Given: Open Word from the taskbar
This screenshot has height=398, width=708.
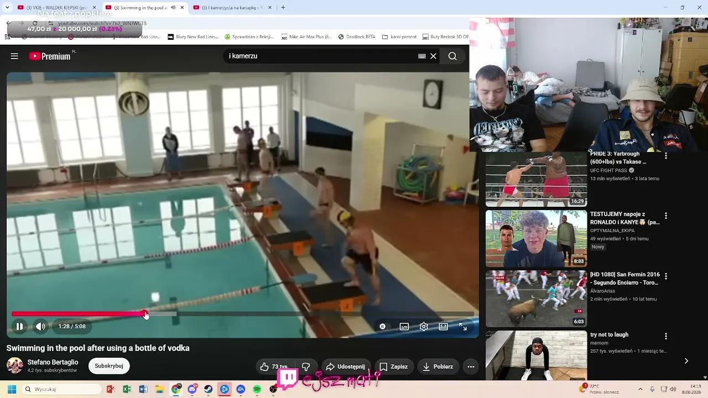Looking at the screenshot, I should click(143, 389).
